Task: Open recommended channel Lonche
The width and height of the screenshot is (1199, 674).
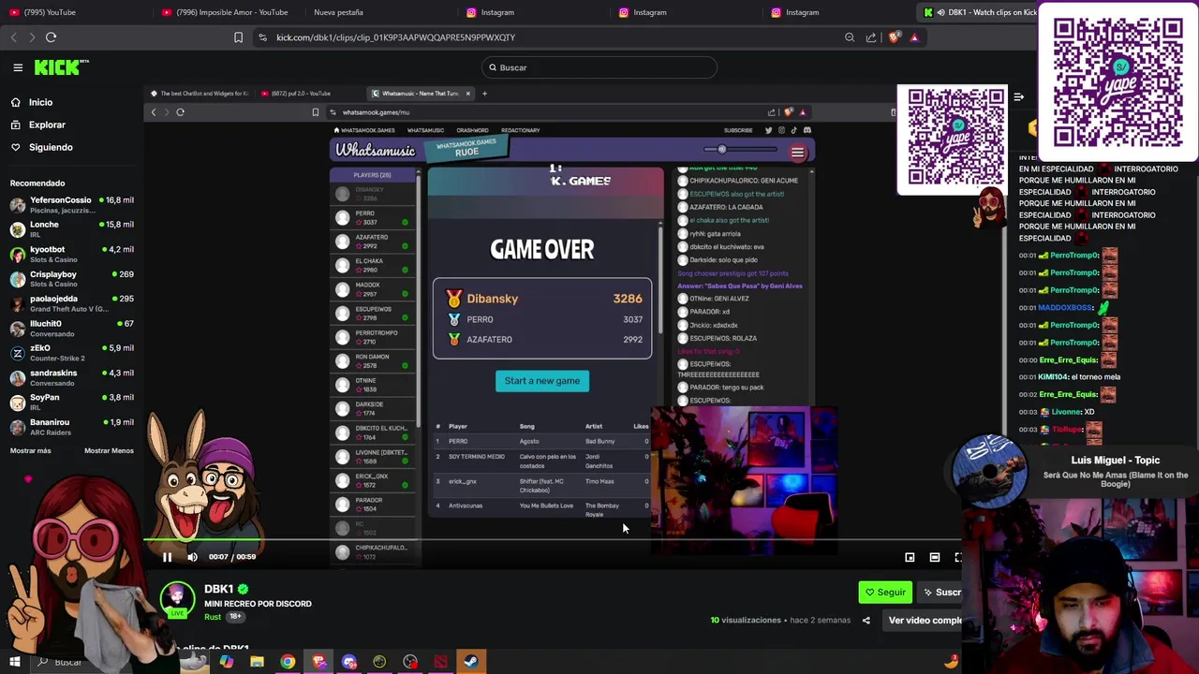Action: [x=72, y=228]
